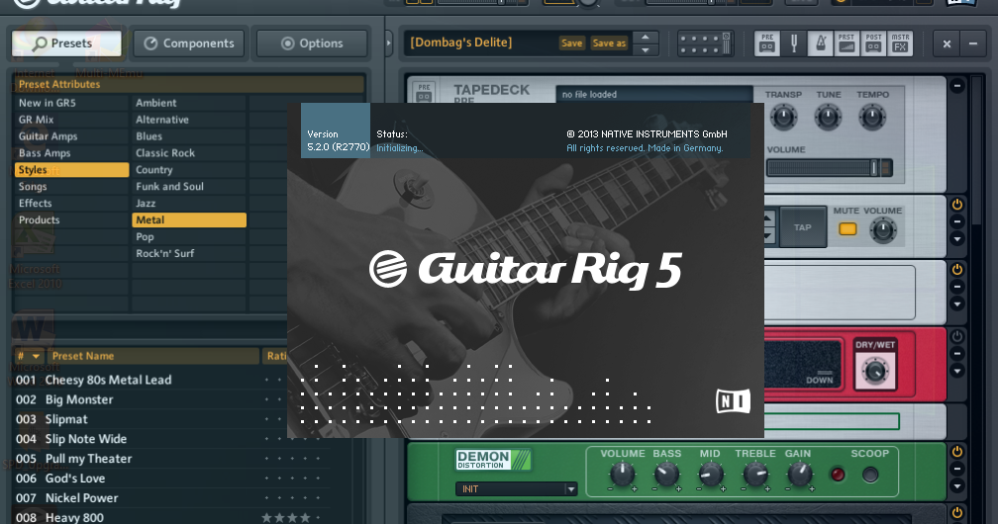The width and height of the screenshot is (998, 524).
Task: Adjust the Demon Distortion BASS knob
Action: (x=667, y=475)
